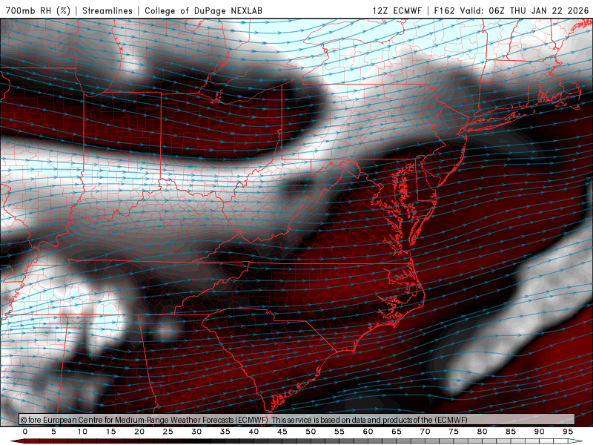This screenshot has width=593, height=445.
Task: Click the "65" value on the color scale
Action: point(397,432)
